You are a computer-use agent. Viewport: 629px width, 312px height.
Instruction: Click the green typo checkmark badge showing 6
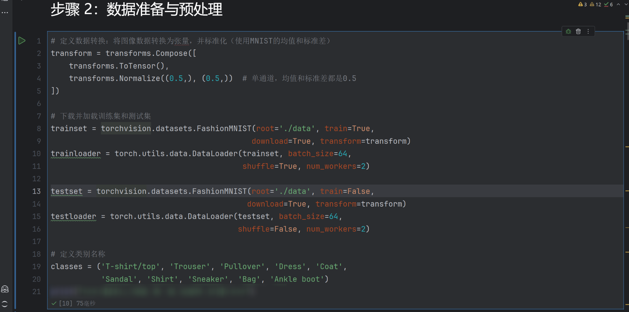(608, 4)
